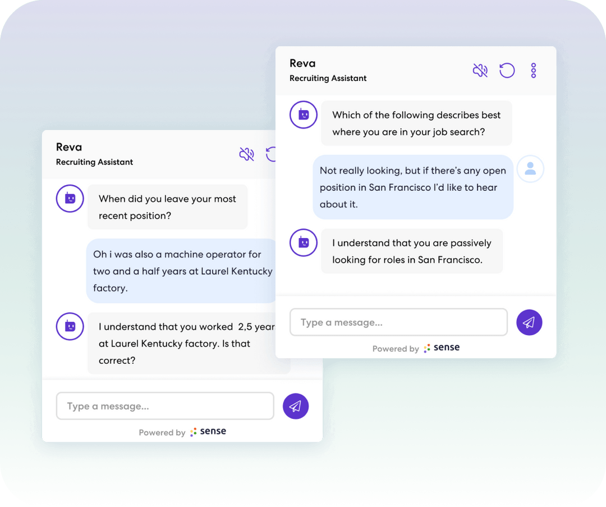
Task: Select the message input box in the lower chat
Action: tap(165, 406)
